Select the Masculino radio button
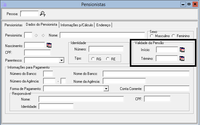The image size is (200, 125). 152,36
